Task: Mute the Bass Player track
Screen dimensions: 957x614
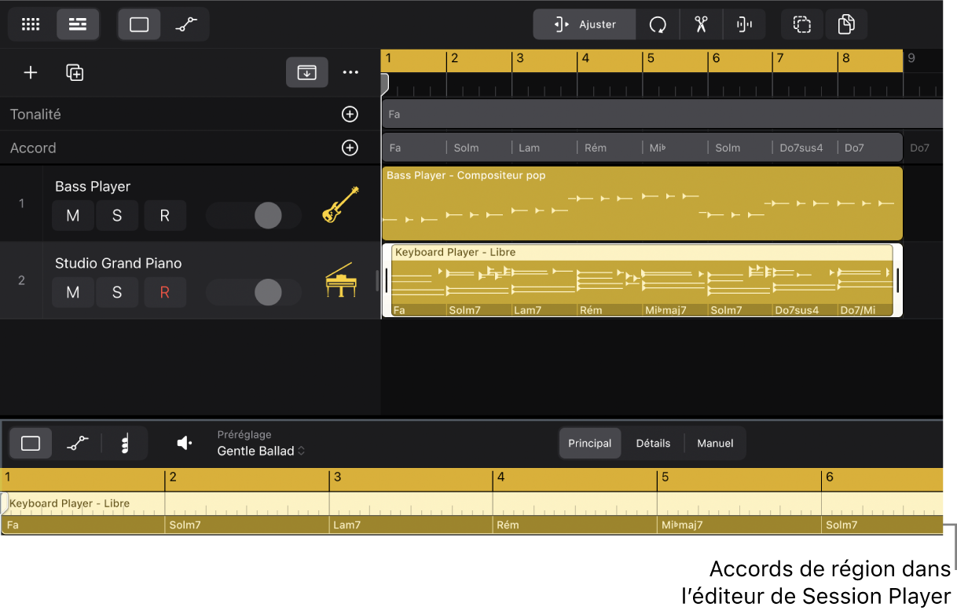Action: [73, 215]
